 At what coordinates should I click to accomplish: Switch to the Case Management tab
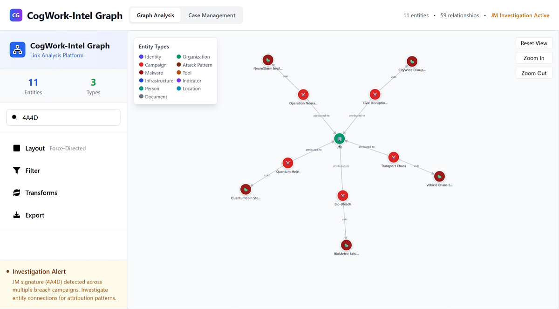tap(212, 15)
